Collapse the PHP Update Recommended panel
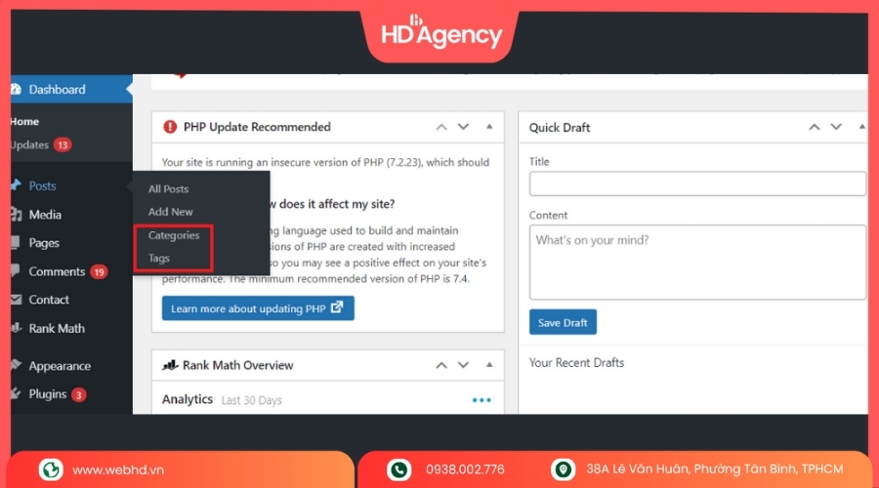 (x=489, y=127)
